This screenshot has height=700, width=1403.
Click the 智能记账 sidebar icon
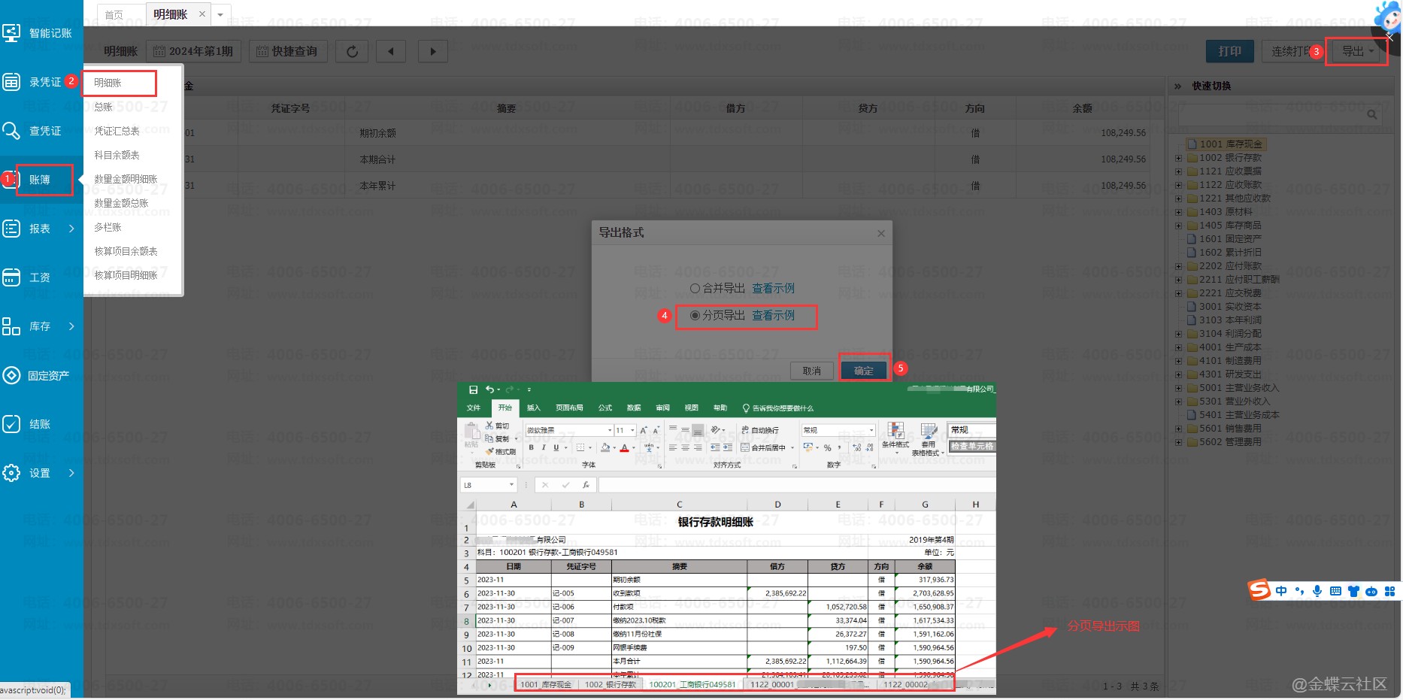pos(11,33)
